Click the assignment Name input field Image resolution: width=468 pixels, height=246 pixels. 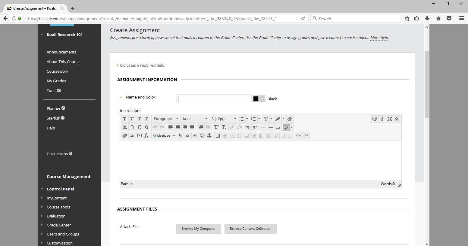coord(214,99)
